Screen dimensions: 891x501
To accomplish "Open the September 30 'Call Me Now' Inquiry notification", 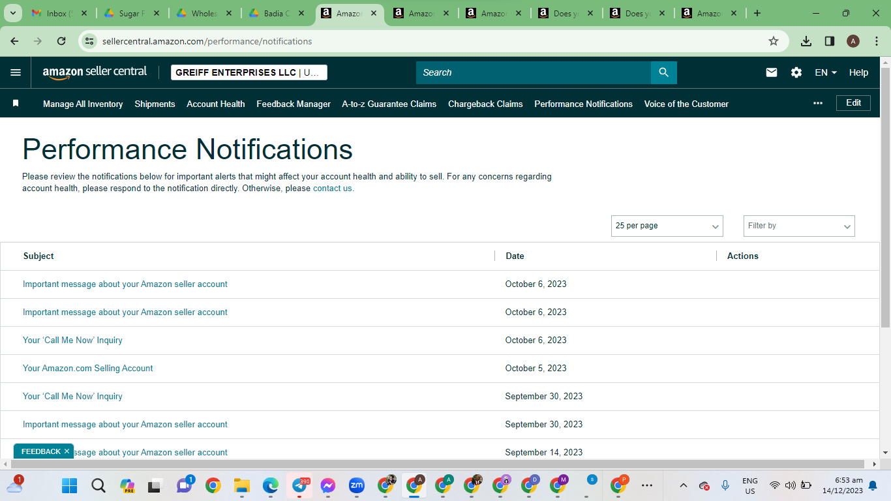I will point(72,396).
